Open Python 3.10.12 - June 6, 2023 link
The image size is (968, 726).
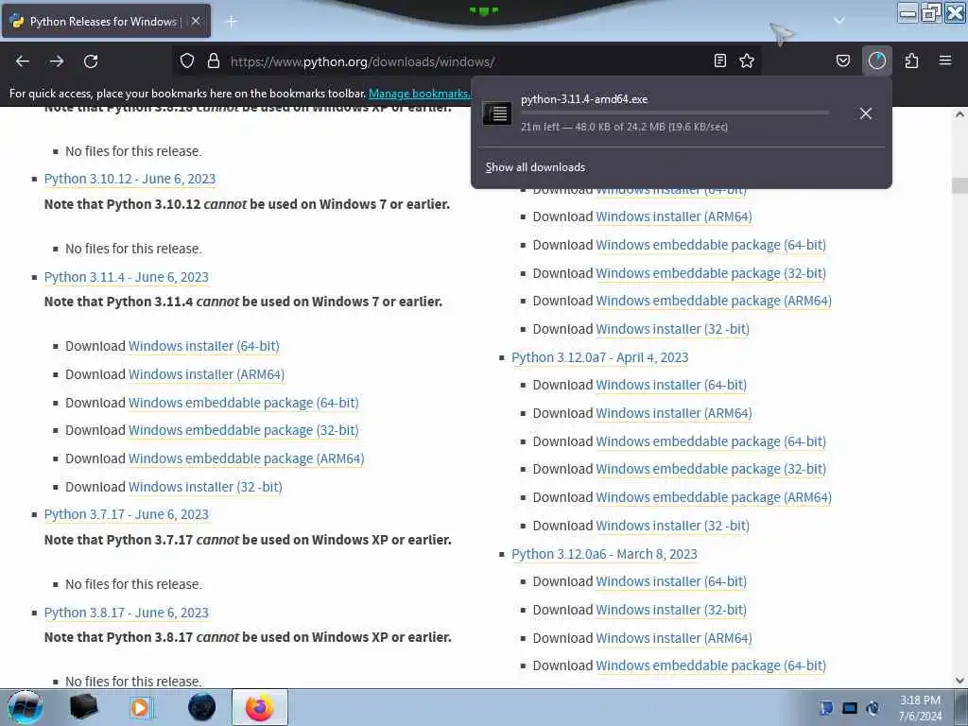click(130, 179)
